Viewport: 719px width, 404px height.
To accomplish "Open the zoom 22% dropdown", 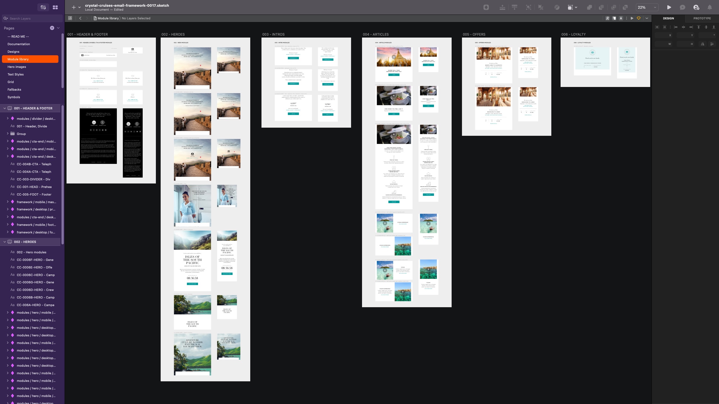I will [647, 7].
